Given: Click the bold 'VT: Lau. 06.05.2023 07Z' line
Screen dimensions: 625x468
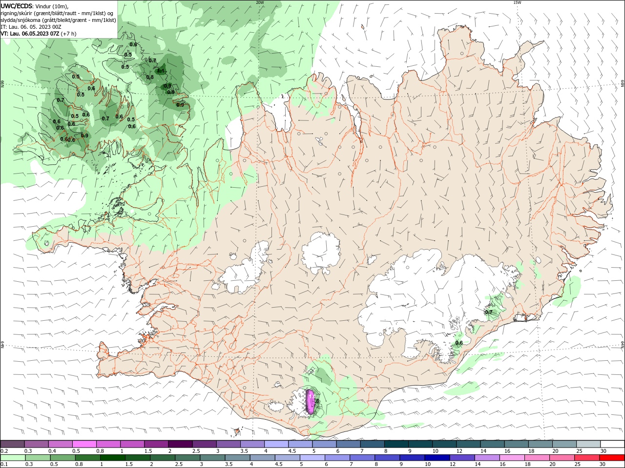Looking at the screenshot, I should pyautogui.click(x=30, y=34).
